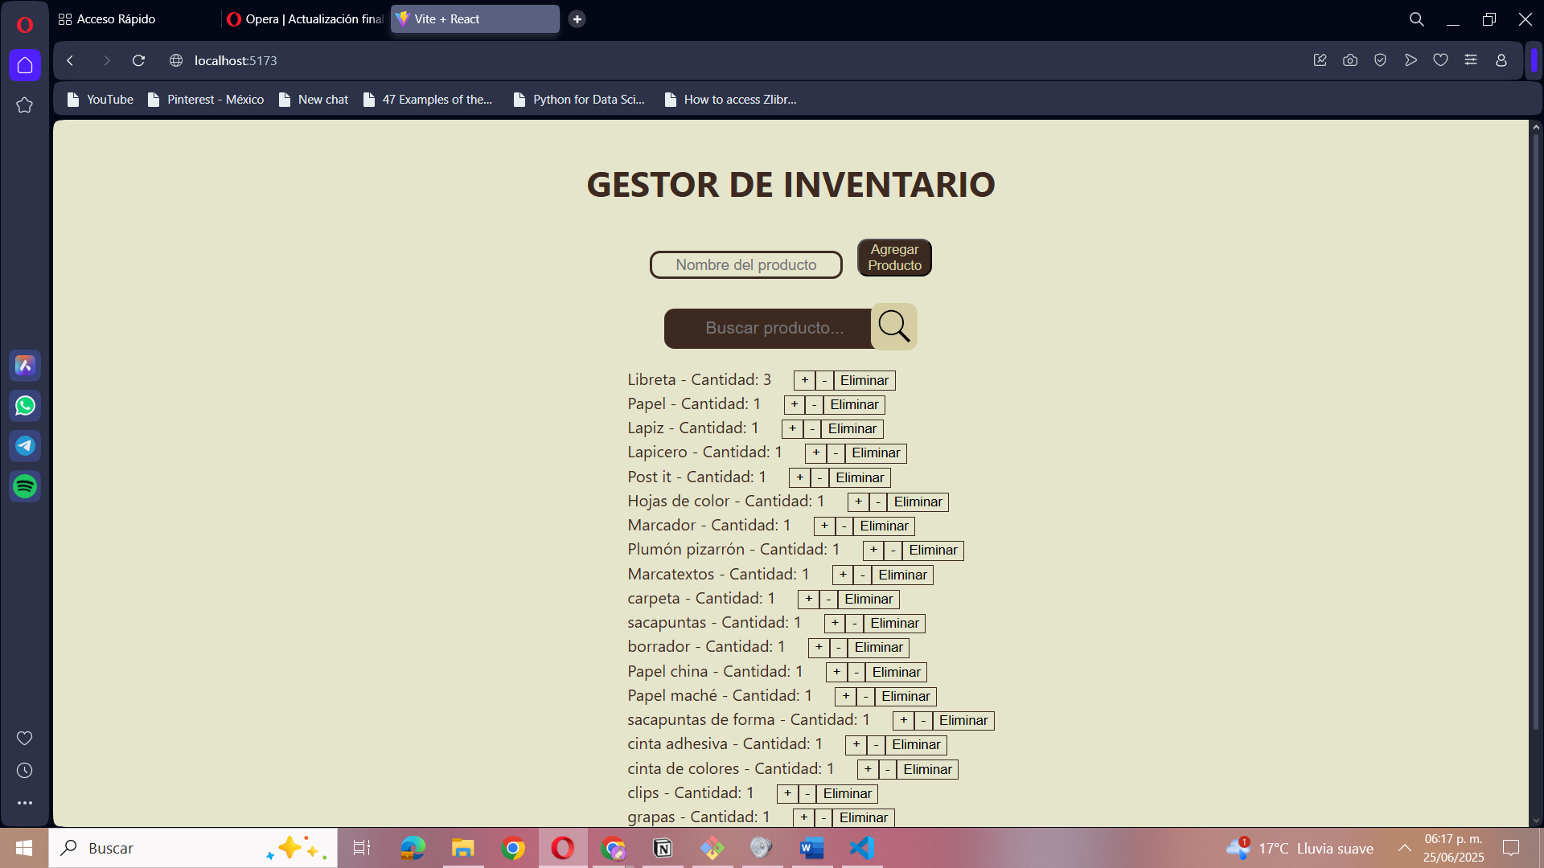
Task: Open 47 Examples of the bookmark
Action: pos(427,100)
